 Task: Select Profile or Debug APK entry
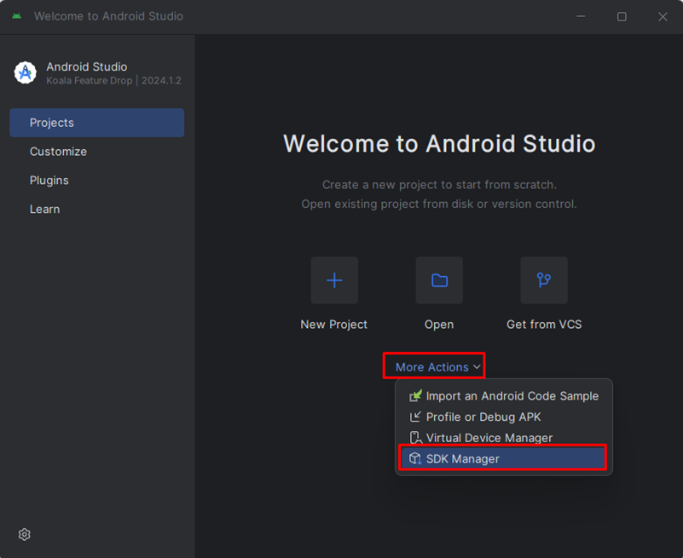click(x=504, y=417)
